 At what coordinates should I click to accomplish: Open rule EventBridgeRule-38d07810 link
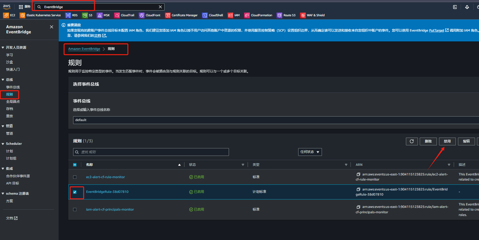[107, 192]
